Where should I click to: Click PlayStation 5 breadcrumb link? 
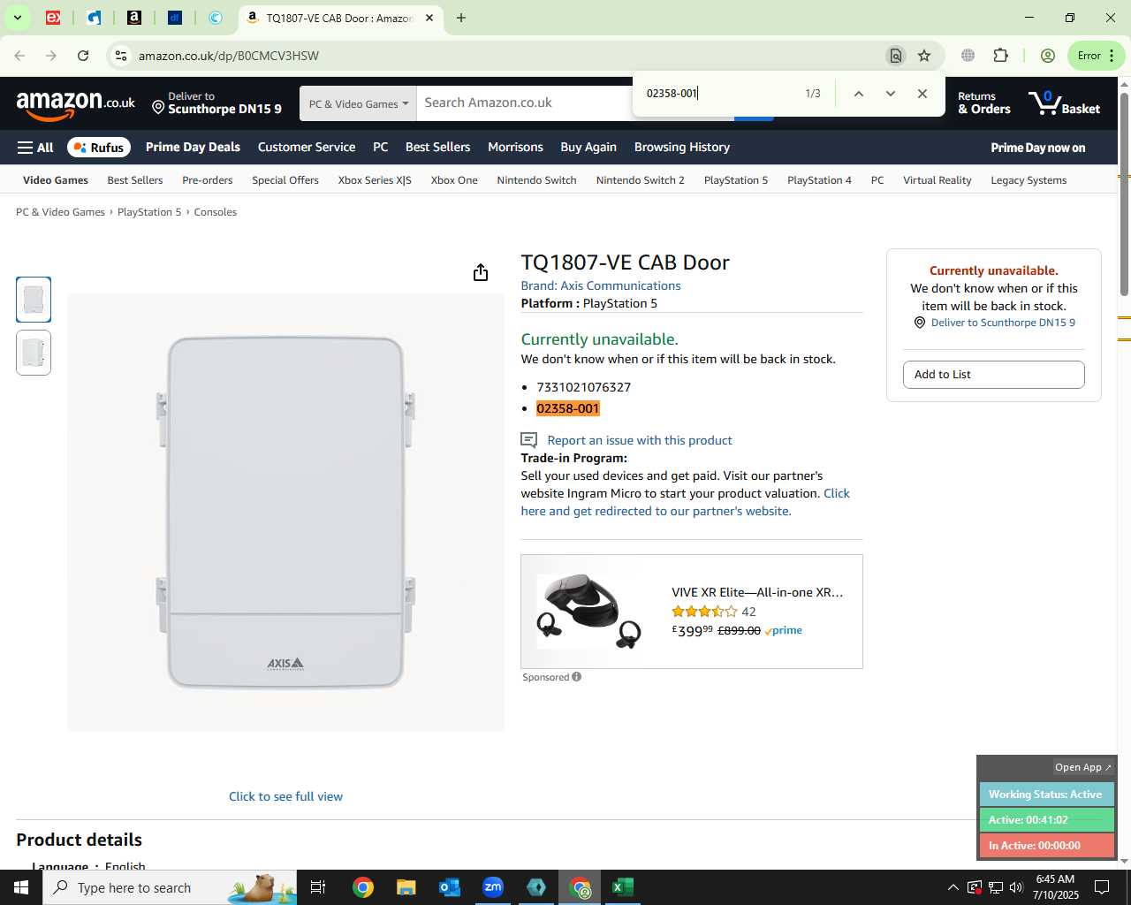(x=149, y=212)
